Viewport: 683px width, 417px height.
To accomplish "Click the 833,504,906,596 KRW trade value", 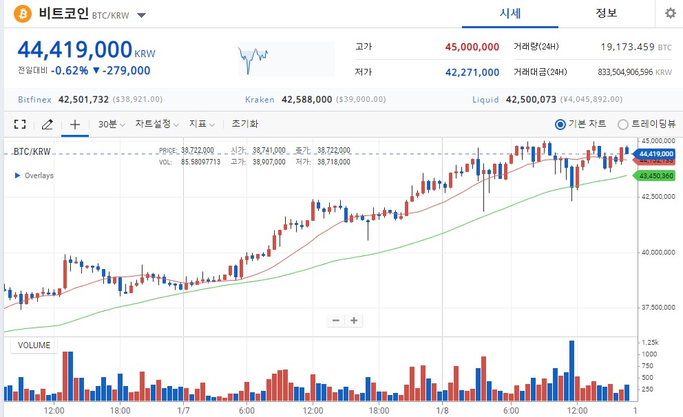I will 635,72.
